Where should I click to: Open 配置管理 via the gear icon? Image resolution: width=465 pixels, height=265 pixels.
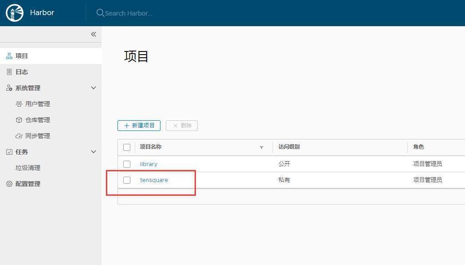(9, 183)
